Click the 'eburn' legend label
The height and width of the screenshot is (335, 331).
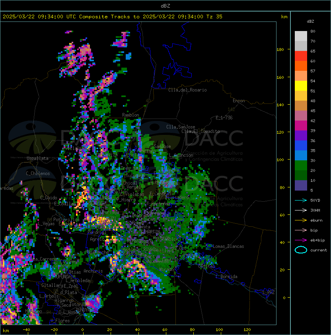coord(316,220)
